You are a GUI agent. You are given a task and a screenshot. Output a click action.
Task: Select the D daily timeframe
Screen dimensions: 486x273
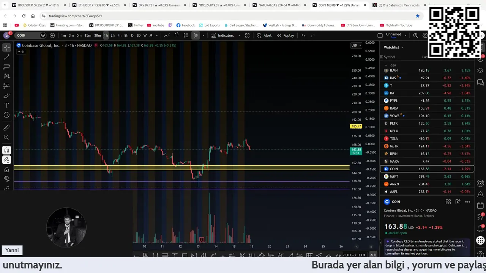point(132,35)
